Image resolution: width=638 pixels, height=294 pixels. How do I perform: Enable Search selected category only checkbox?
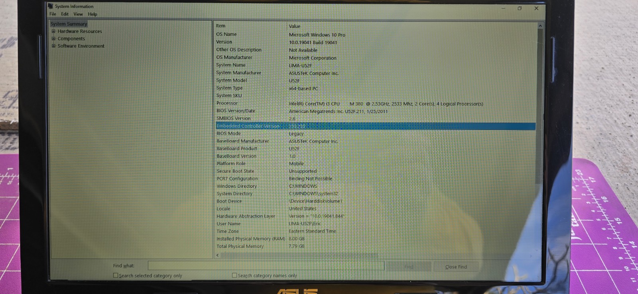(116, 275)
